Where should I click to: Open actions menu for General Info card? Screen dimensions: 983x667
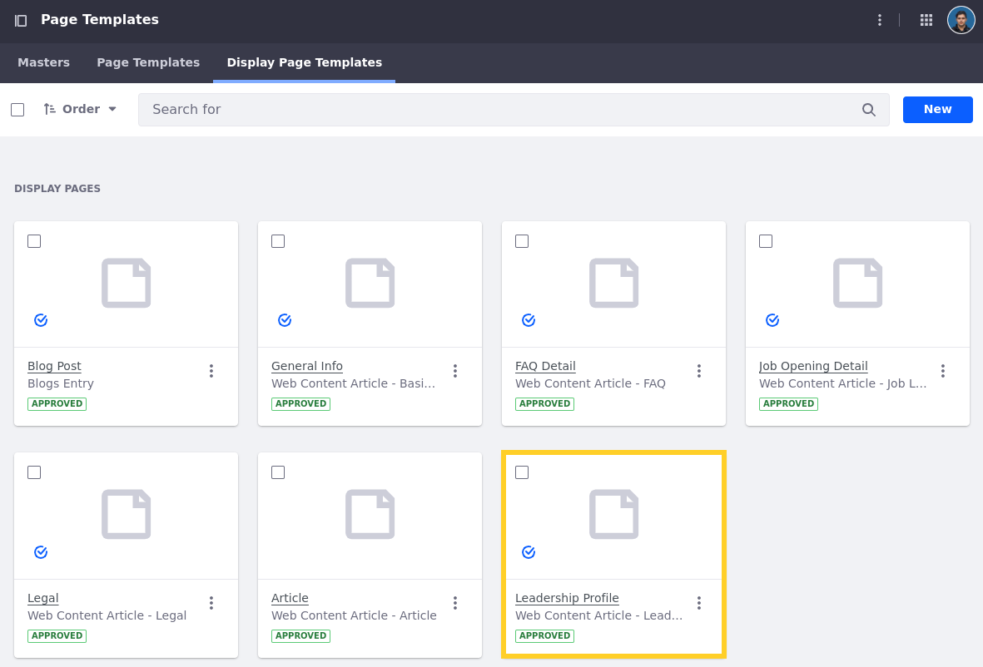(x=454, y=371)
